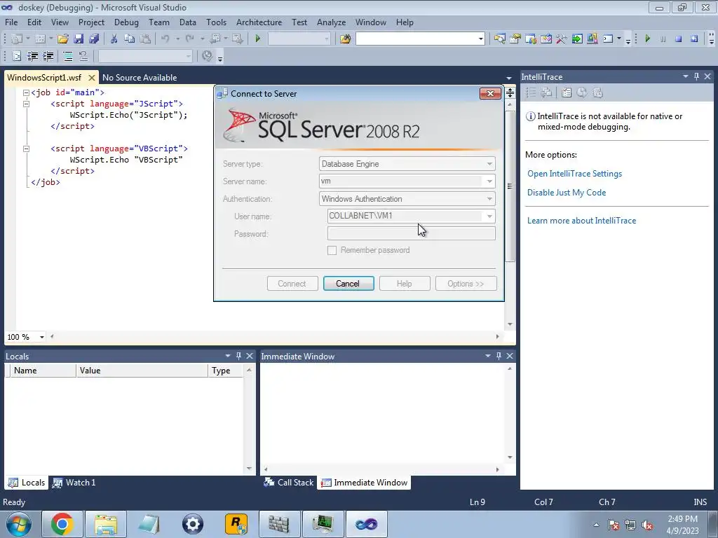Open the Server name combo box arrow
The image size is (718, 538).
tap(489, 181)
